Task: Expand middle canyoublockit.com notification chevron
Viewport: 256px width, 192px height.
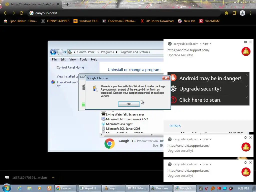Action: pos(210,139)
